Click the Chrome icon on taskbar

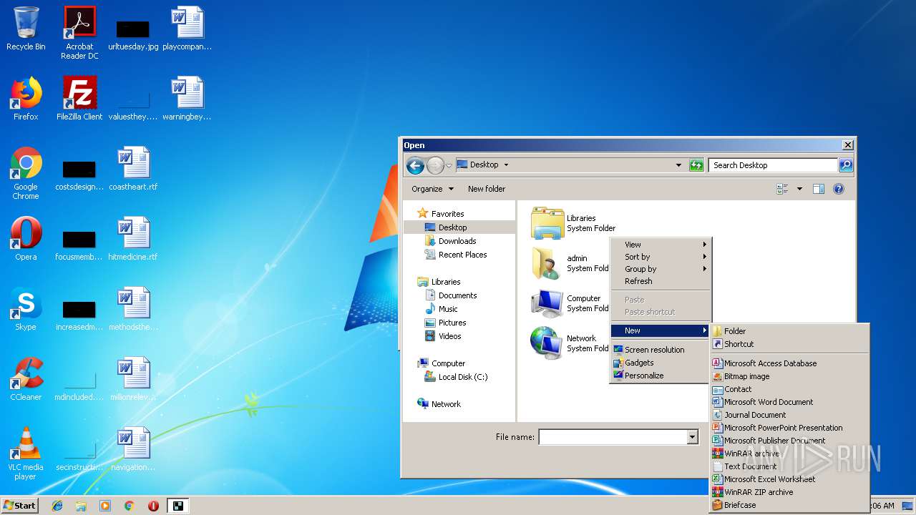point(130,506)
